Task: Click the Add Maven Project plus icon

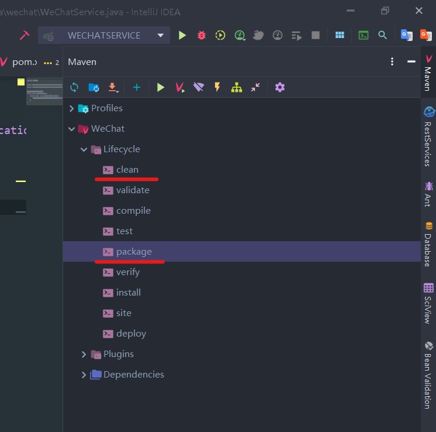Action: 136,87
